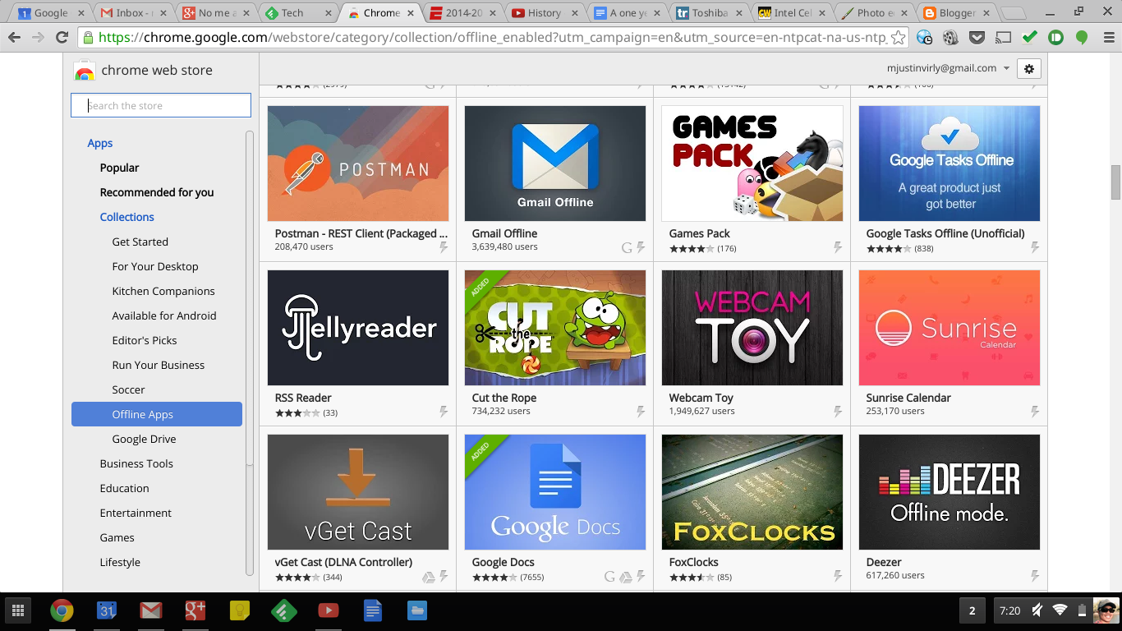1122x631 pixels.
Task: Open the Sunrise Calendar thumbnail
Action: tap(950, 328)
